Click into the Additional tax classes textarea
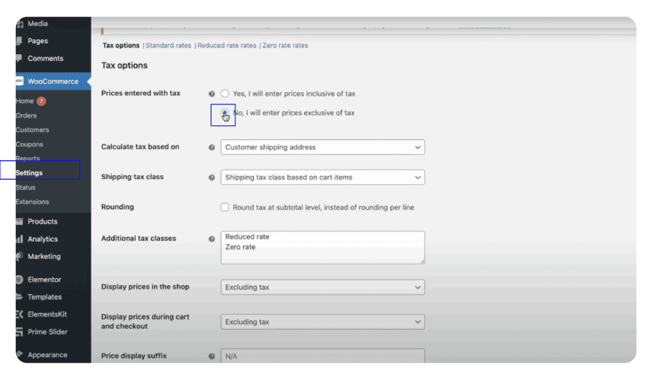 [x=322, y=248]
